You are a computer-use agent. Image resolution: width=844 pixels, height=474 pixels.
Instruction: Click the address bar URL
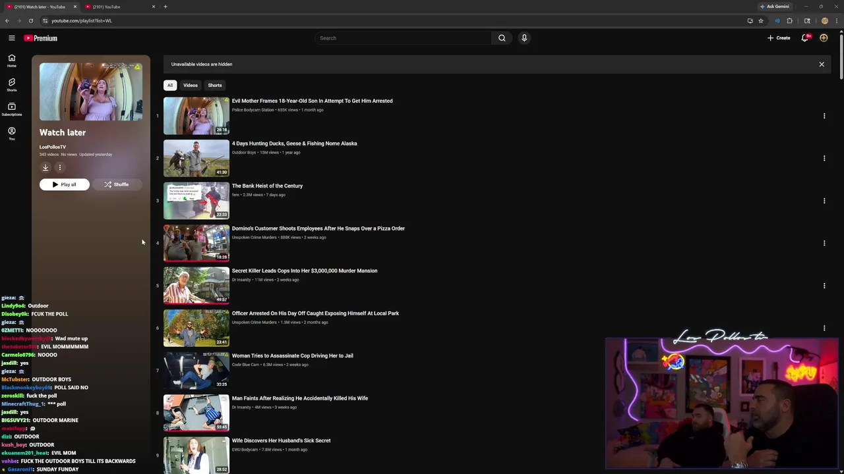click(x=82, y=20)
